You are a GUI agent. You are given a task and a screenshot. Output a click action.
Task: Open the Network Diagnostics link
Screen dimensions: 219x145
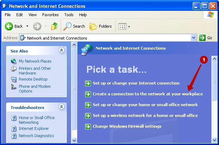36,136
